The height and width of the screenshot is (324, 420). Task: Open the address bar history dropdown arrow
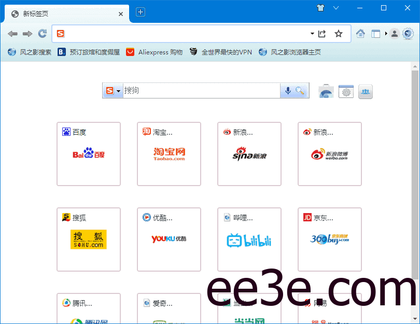[312, 33]
